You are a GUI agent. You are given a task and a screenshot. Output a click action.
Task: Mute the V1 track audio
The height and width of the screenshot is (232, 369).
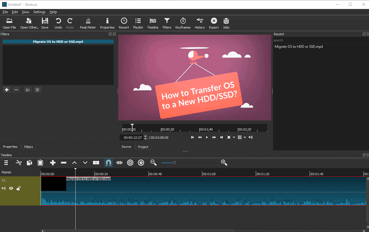(x=4, y=188)
